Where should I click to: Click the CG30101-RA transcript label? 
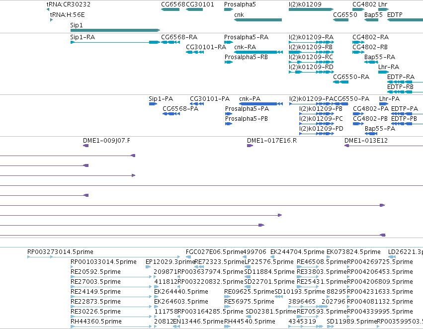206,47
